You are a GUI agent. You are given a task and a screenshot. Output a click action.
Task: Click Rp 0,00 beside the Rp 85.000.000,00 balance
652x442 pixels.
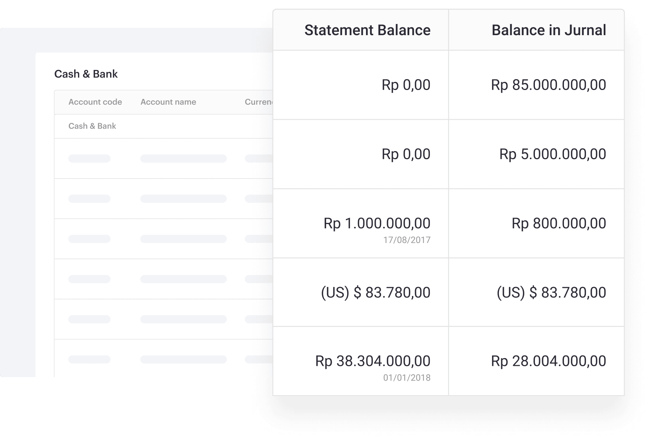click(x=406, y=85)
